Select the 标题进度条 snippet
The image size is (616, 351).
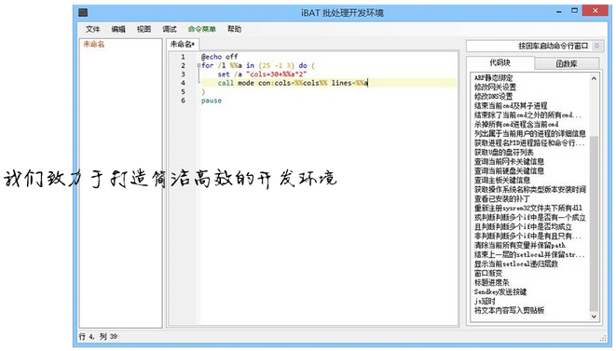(x=491, y=282)
